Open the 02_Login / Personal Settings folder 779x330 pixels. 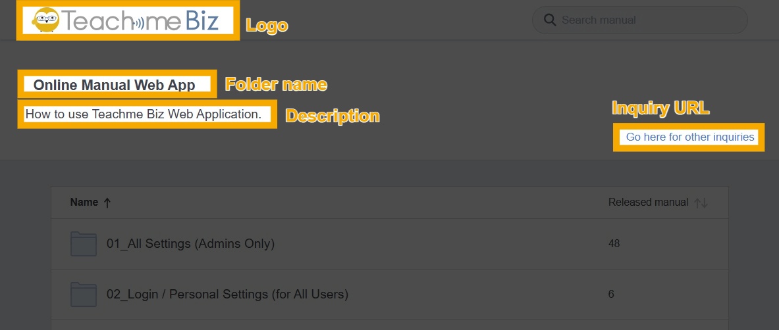(227, 295)
